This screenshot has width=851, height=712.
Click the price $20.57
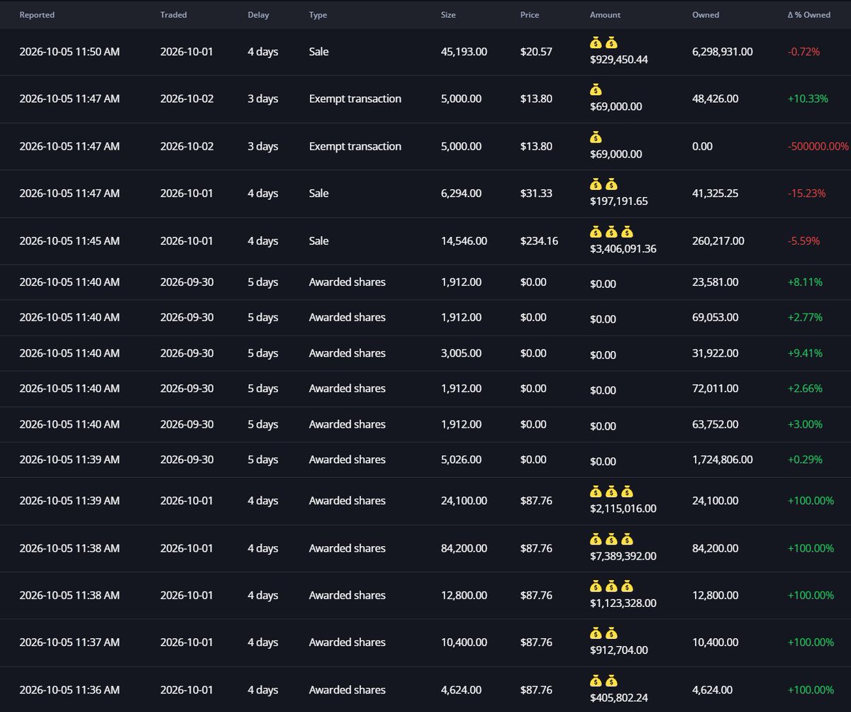tap(536, 52)
